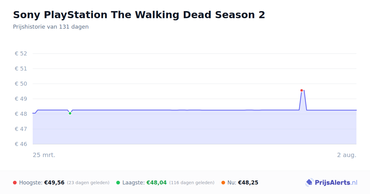Click the highest price value €49,56
The height and width of the screenshot is (194, 370).
click(54, 183)
